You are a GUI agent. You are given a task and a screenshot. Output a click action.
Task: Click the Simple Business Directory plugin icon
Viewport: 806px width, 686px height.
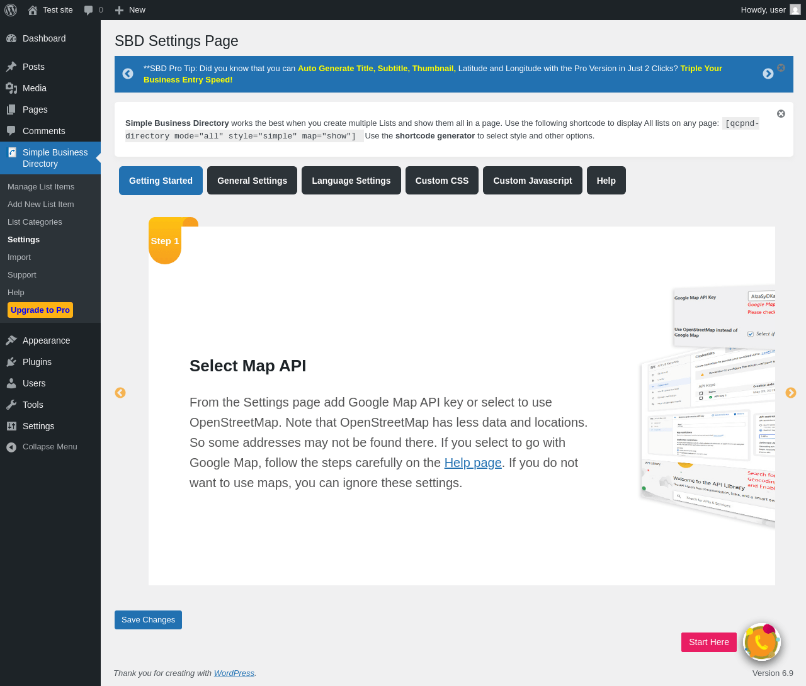[x=12, y=152]
